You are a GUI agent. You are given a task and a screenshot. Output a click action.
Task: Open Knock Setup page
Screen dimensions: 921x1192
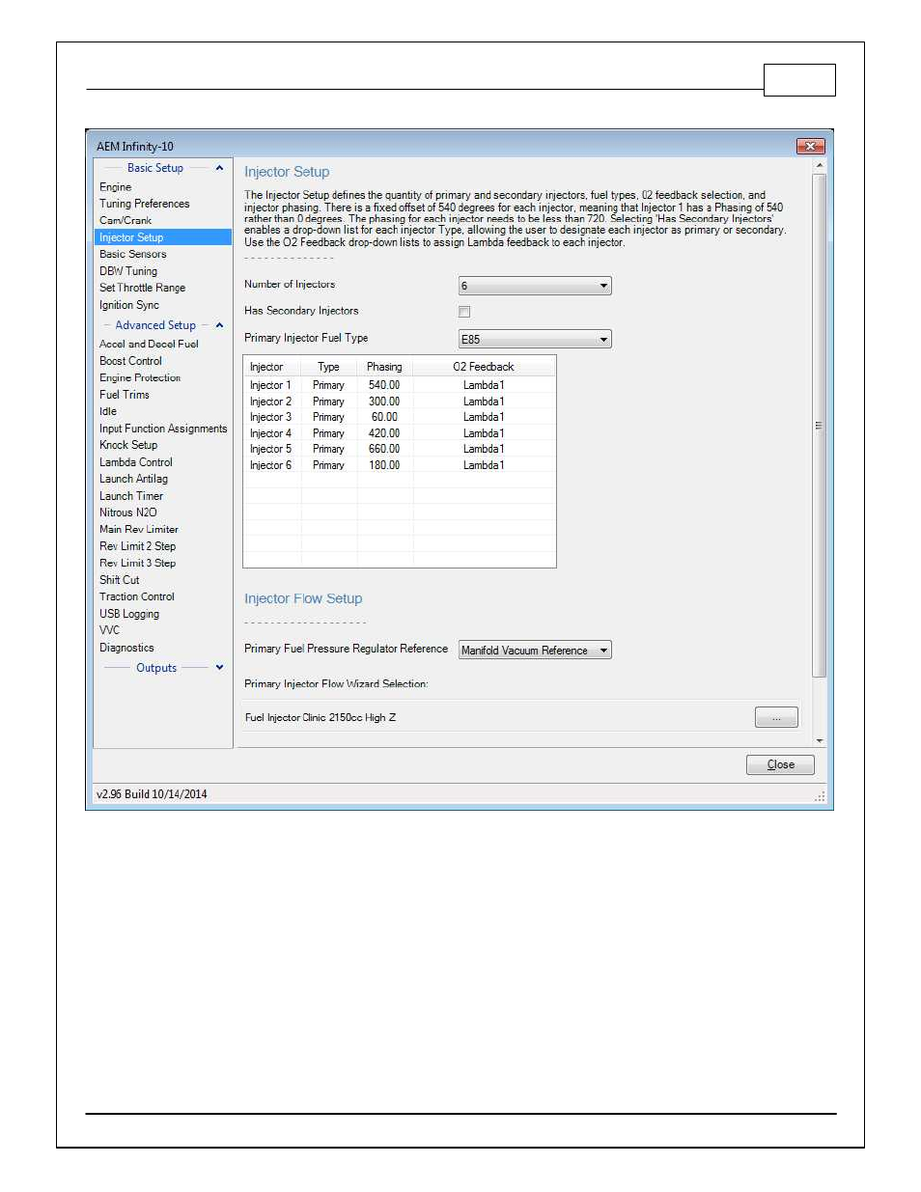point(128,445)
